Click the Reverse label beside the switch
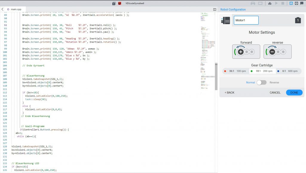Viewport: 306px width, 173px height. click(x=274, y=82)
